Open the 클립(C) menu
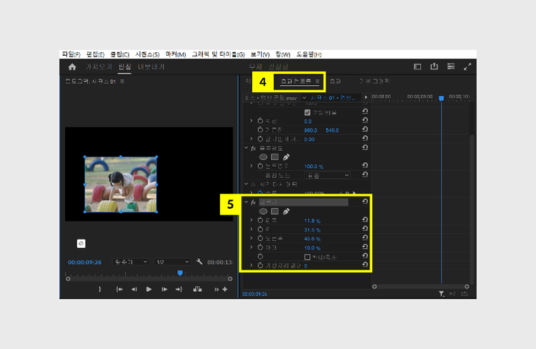The width and height of the screenshot is (536, 349). (x=119, y=54)
